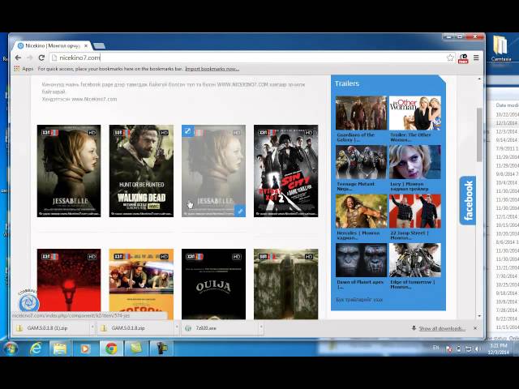Click the Camtasia recorder taskbar icon

[162, 348]
